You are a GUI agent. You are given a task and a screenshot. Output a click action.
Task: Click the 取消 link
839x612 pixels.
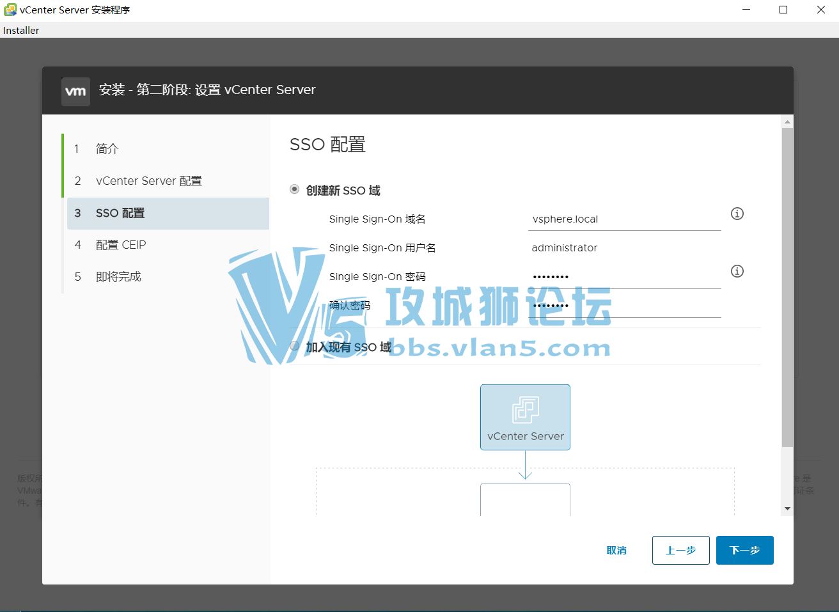tap(616, 550)
